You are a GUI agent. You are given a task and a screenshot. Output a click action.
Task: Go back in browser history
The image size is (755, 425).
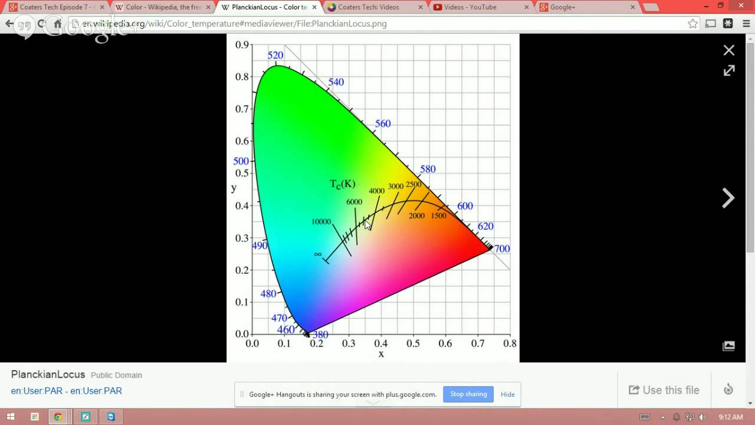9,24
